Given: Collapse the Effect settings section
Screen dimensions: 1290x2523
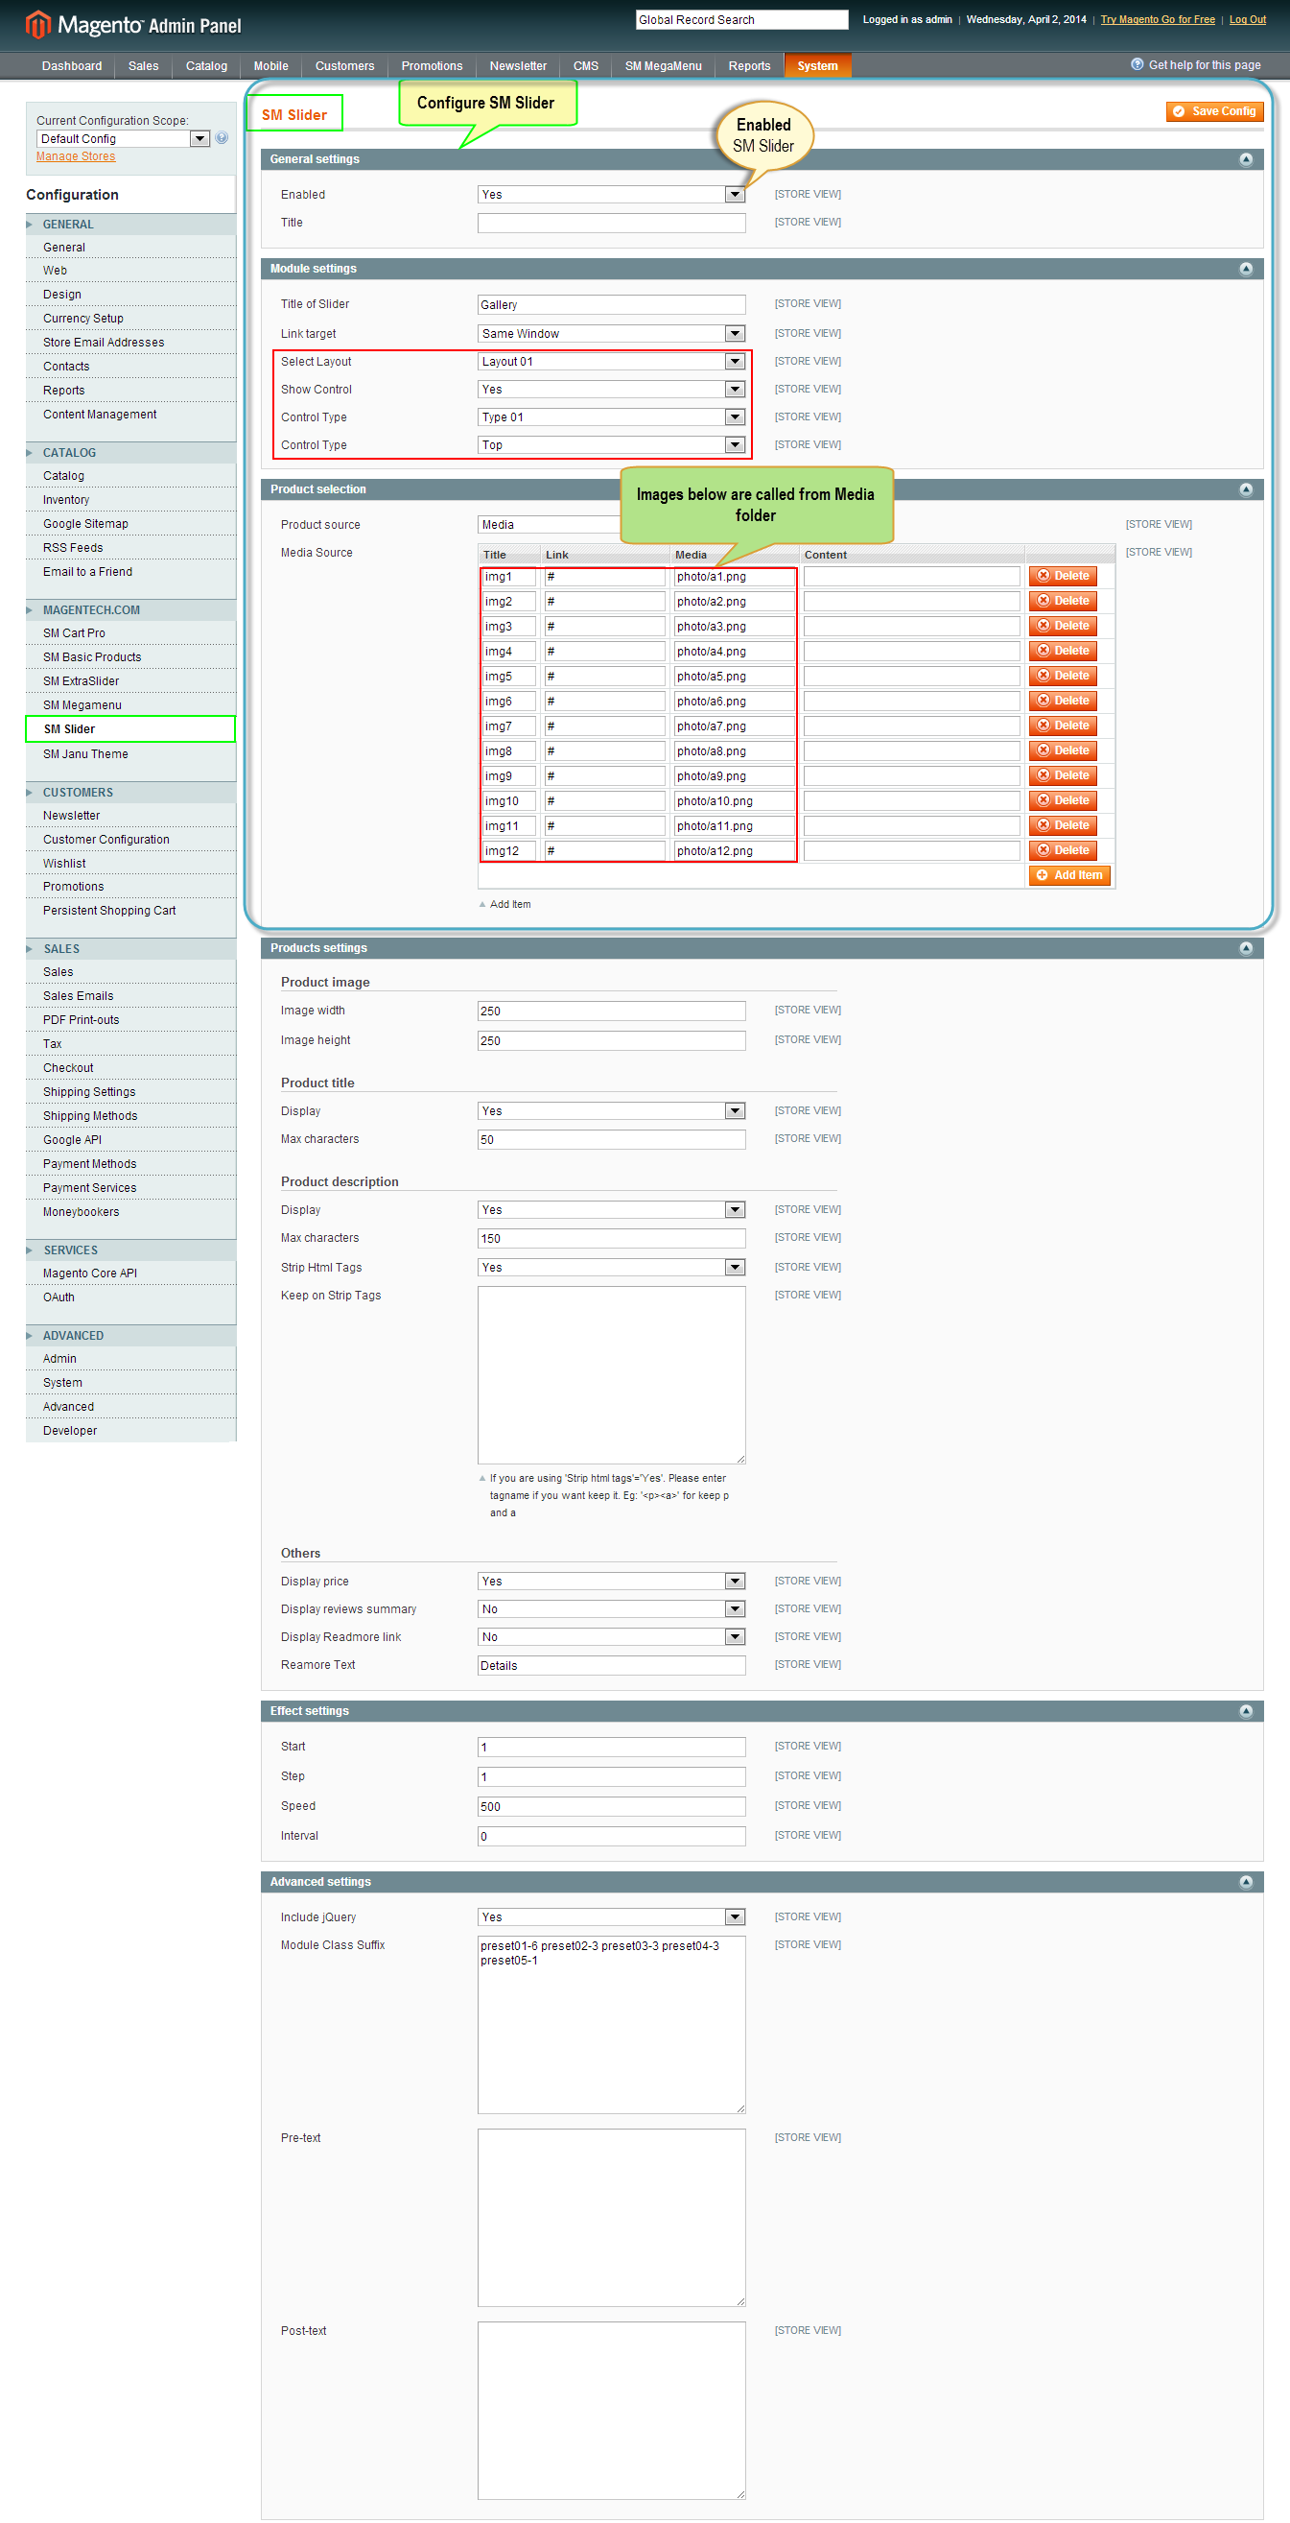Looking at the screenshot, I should pos(1245,1711).
